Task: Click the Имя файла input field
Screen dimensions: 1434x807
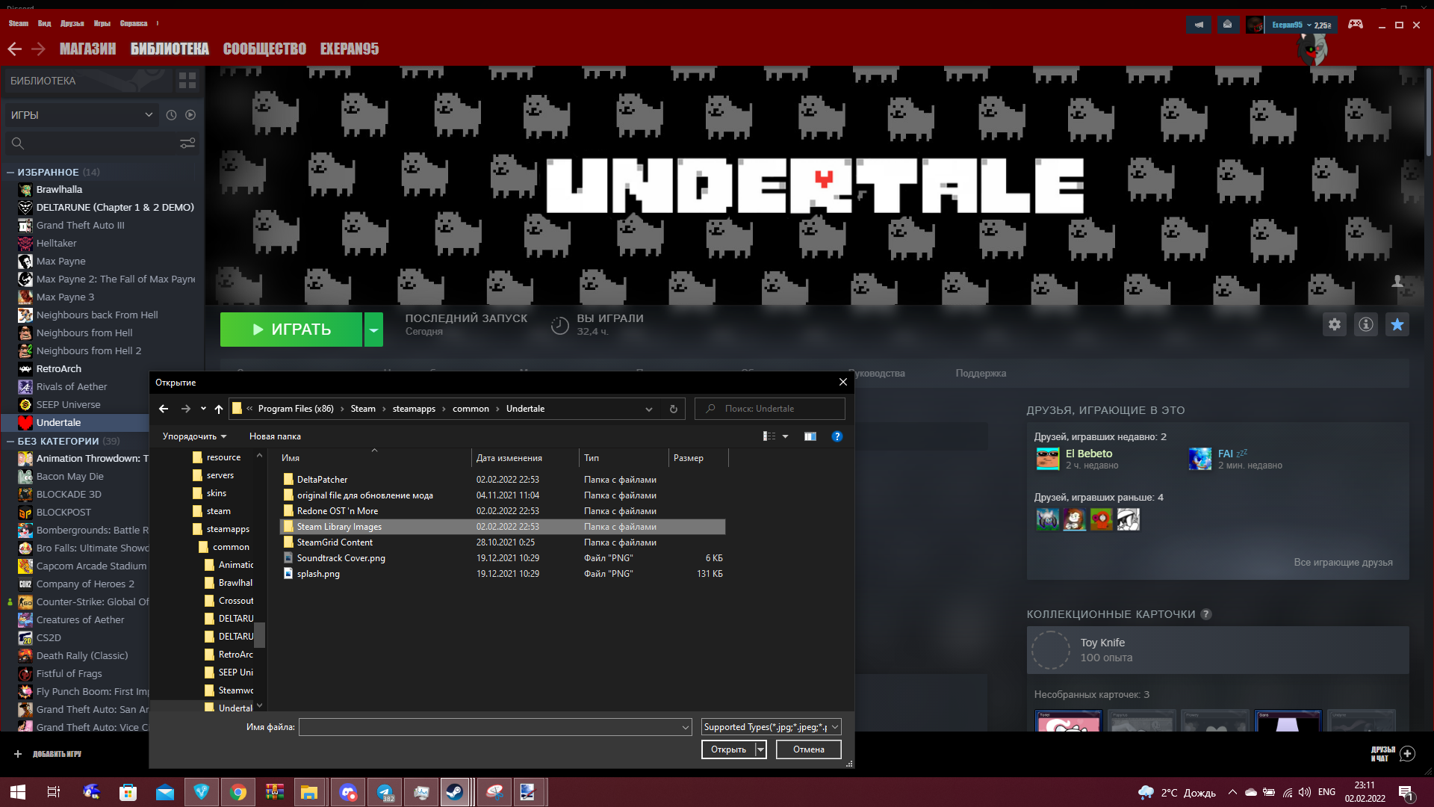Action: pos(493,727)
